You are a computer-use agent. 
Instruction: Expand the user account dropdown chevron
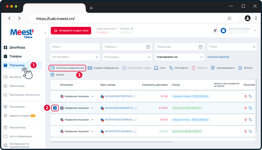point(255,30)
